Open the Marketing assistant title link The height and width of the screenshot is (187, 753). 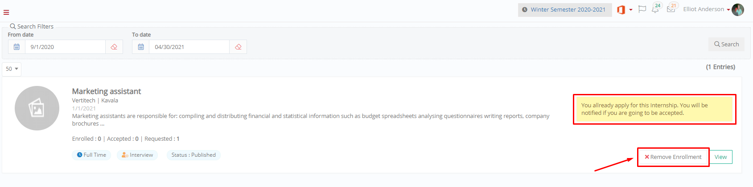107,91
